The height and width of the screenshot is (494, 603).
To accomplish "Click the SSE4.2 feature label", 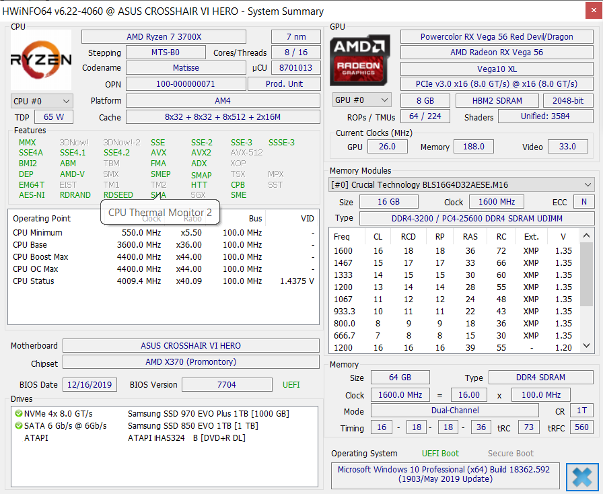I will (116, 153).
